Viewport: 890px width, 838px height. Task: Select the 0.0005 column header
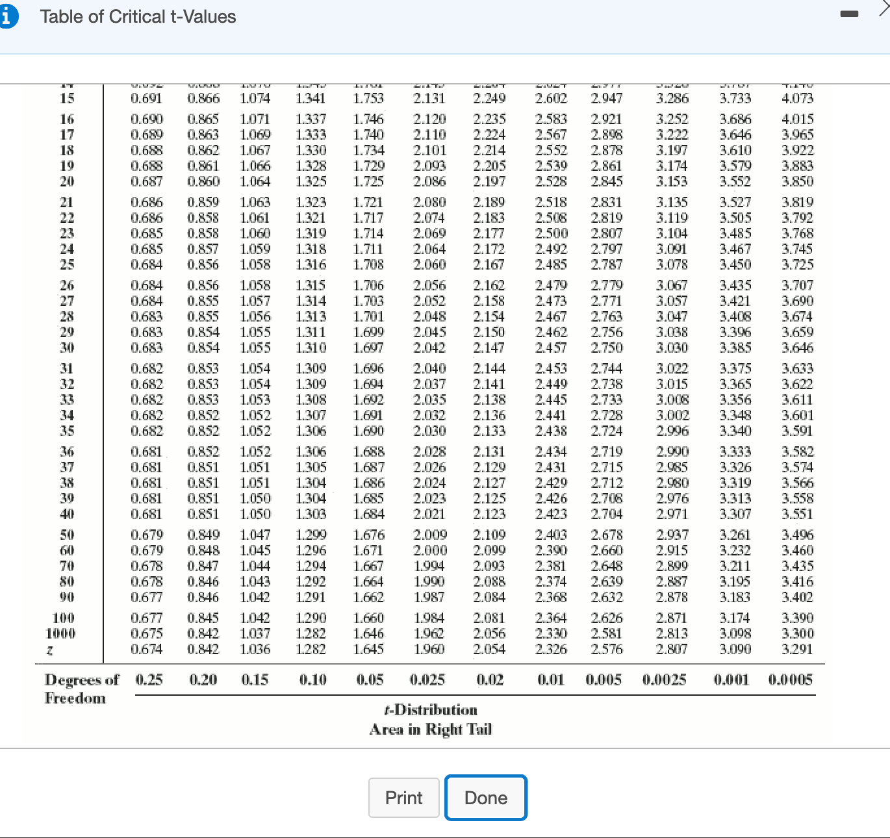(x=790, y=680)
